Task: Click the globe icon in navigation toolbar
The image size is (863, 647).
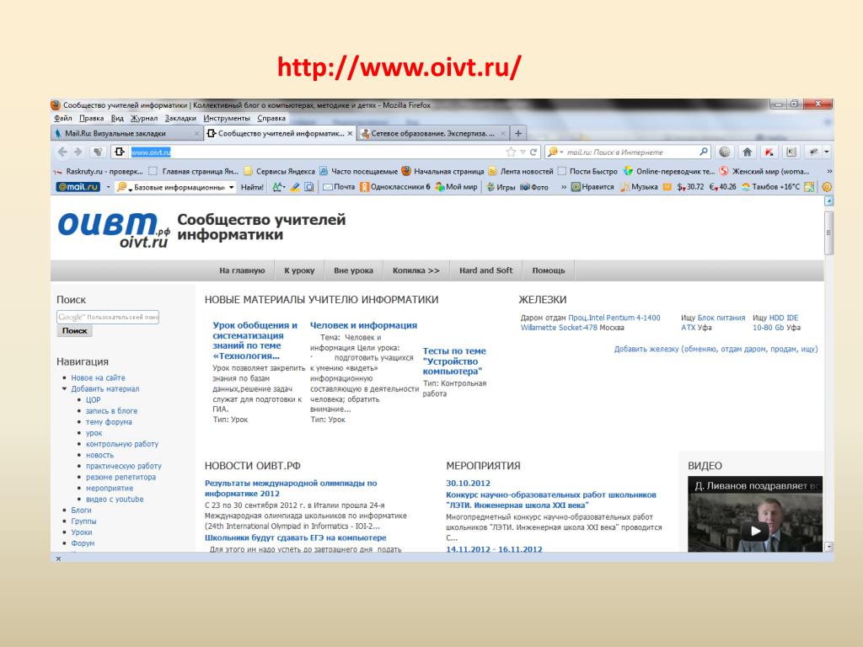Action: coord(725,152)
